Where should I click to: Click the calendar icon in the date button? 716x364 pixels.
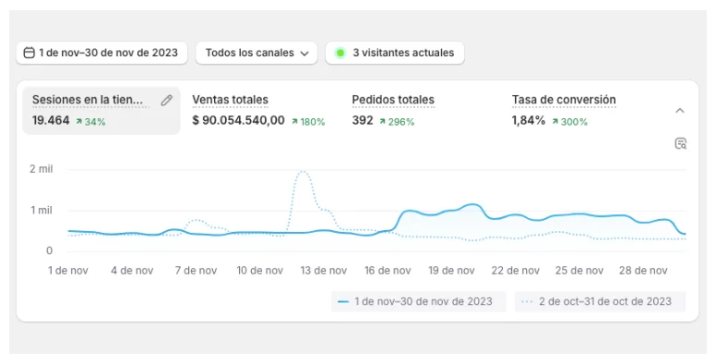click(x=29, y=53)
